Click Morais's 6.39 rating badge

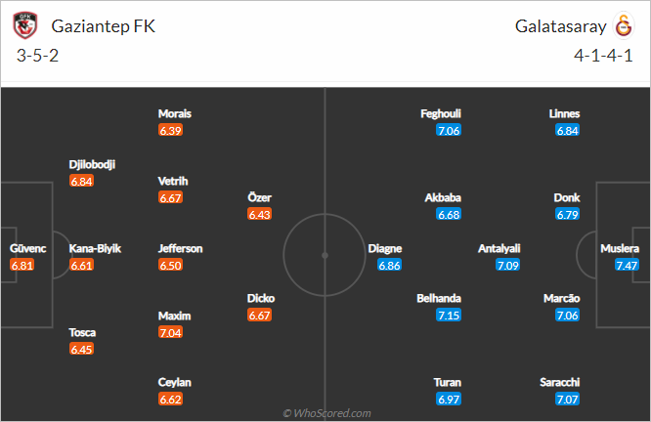click(170, 130)
